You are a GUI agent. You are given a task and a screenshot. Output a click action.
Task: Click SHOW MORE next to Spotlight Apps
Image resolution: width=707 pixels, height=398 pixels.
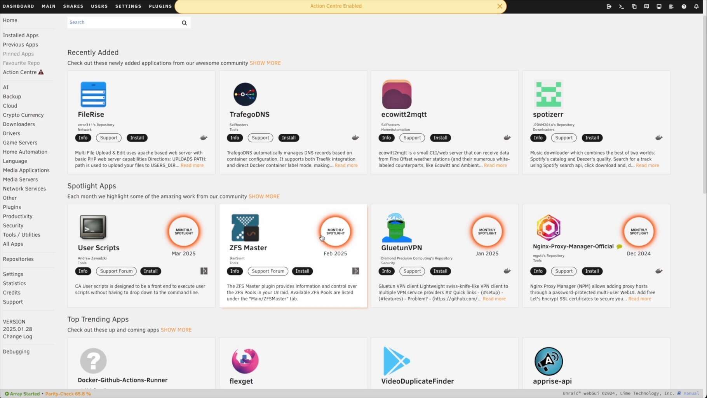(x=264, y=196)
